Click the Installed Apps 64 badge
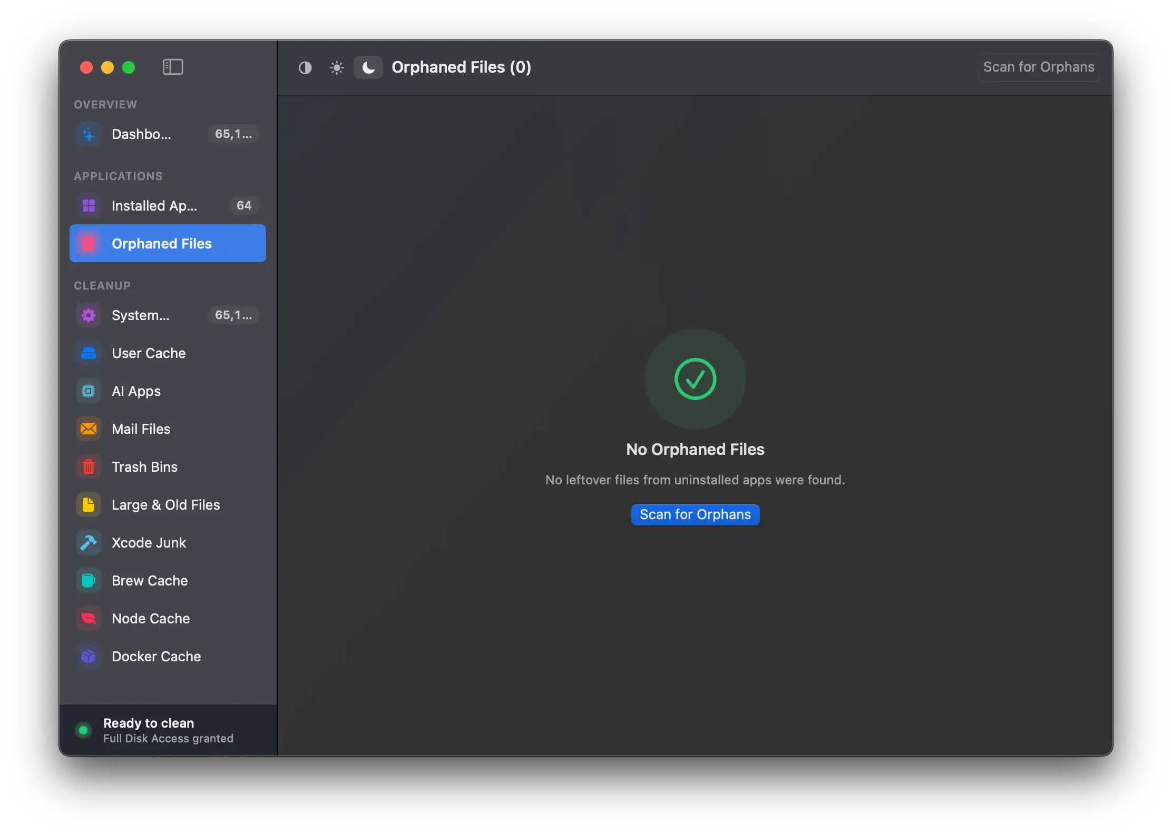 (x=244, y=206)
